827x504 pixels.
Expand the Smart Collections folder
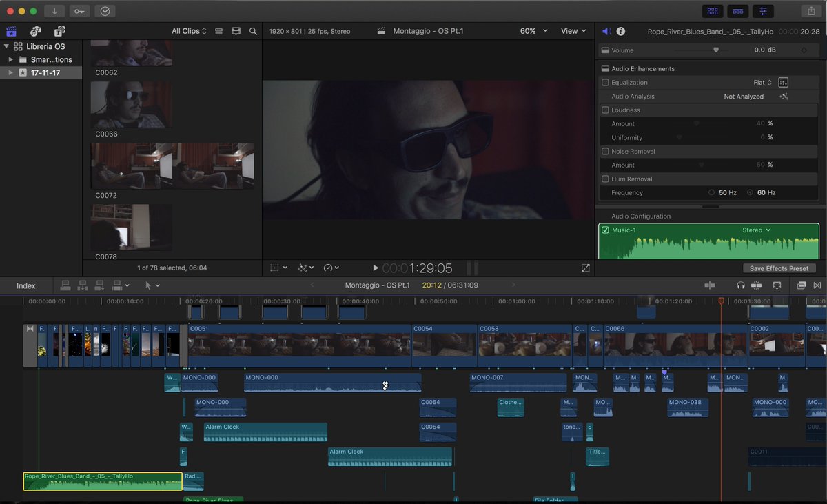[11, 59]
